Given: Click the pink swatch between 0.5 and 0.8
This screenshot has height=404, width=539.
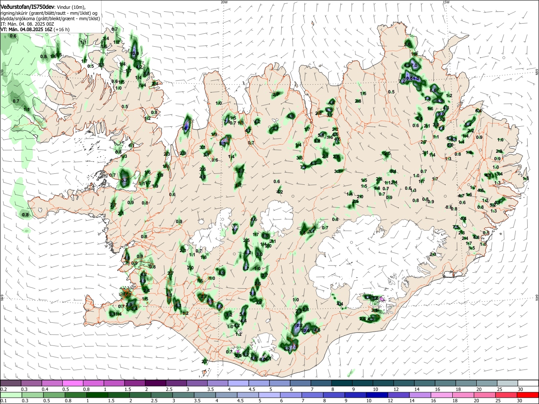Looking at the screenshot, I should 72,383.
